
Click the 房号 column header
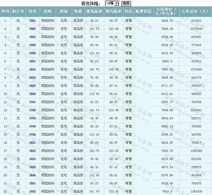coord(33,11)
